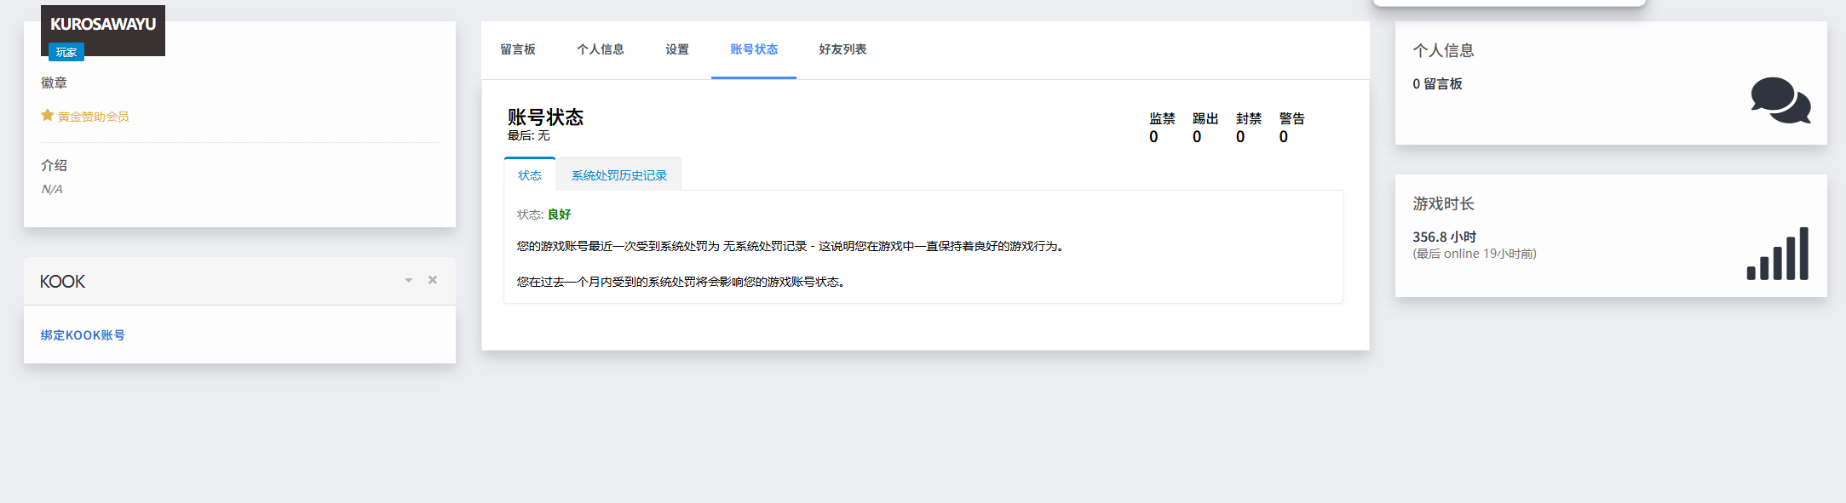Click the 警告 count
Viewport: 1846px width, 503px height.
coord(1284,137)
